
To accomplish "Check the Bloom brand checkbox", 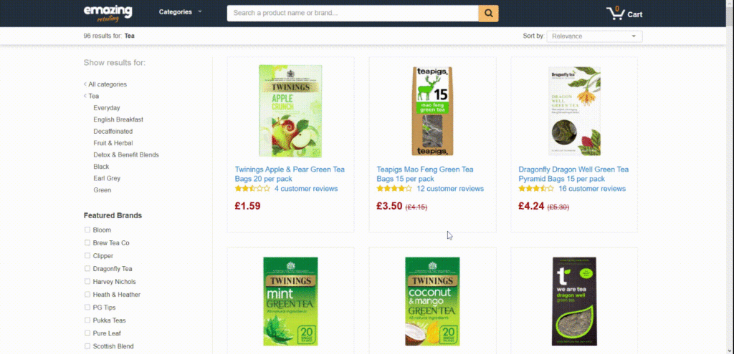I will click(x=87, y=230).
